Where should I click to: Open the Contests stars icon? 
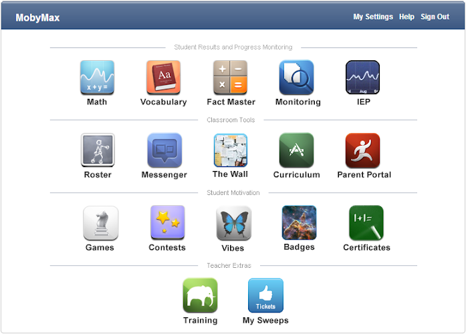coord(168,222)
